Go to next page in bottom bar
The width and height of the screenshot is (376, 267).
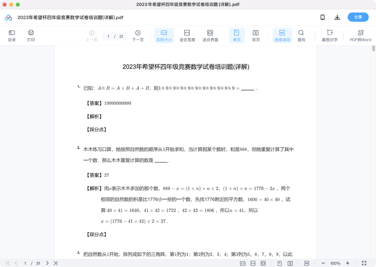coord(47,263)
